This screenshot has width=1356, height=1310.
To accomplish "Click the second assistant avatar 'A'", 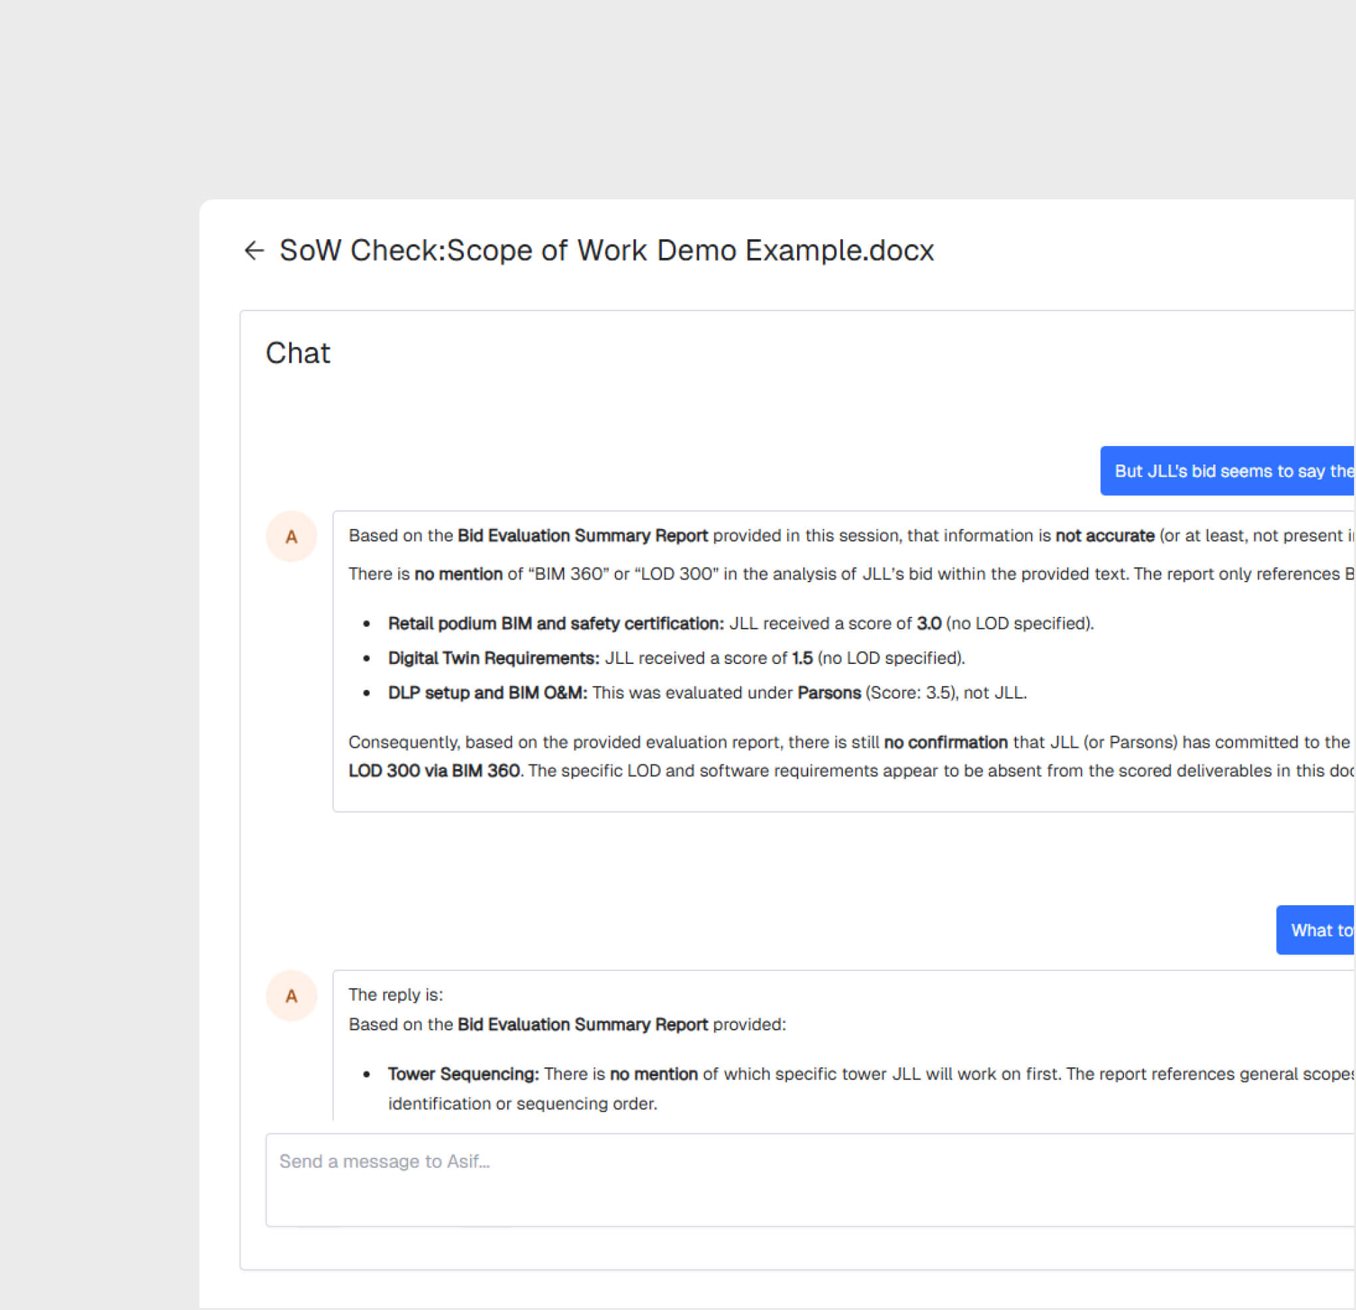I will point(291,996).
